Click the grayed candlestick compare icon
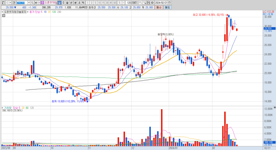 coord(140,3)
